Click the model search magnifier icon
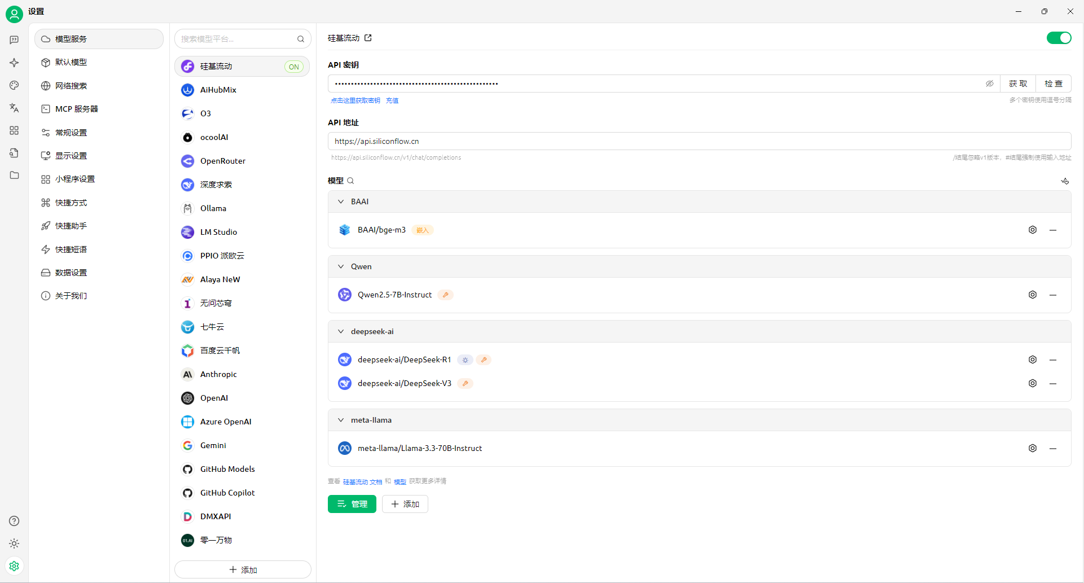Screen dimensions: 1084x583 350,181
